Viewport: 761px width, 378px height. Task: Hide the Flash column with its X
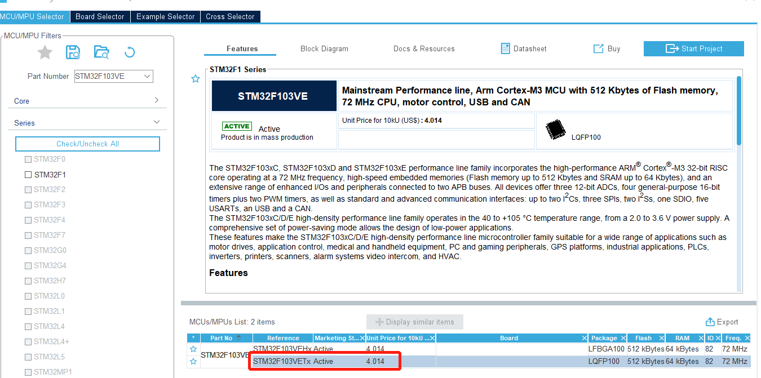click(662, 338)
